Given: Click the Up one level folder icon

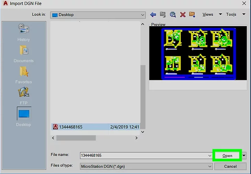Looking at the screenshot, I should pos(163,15).
